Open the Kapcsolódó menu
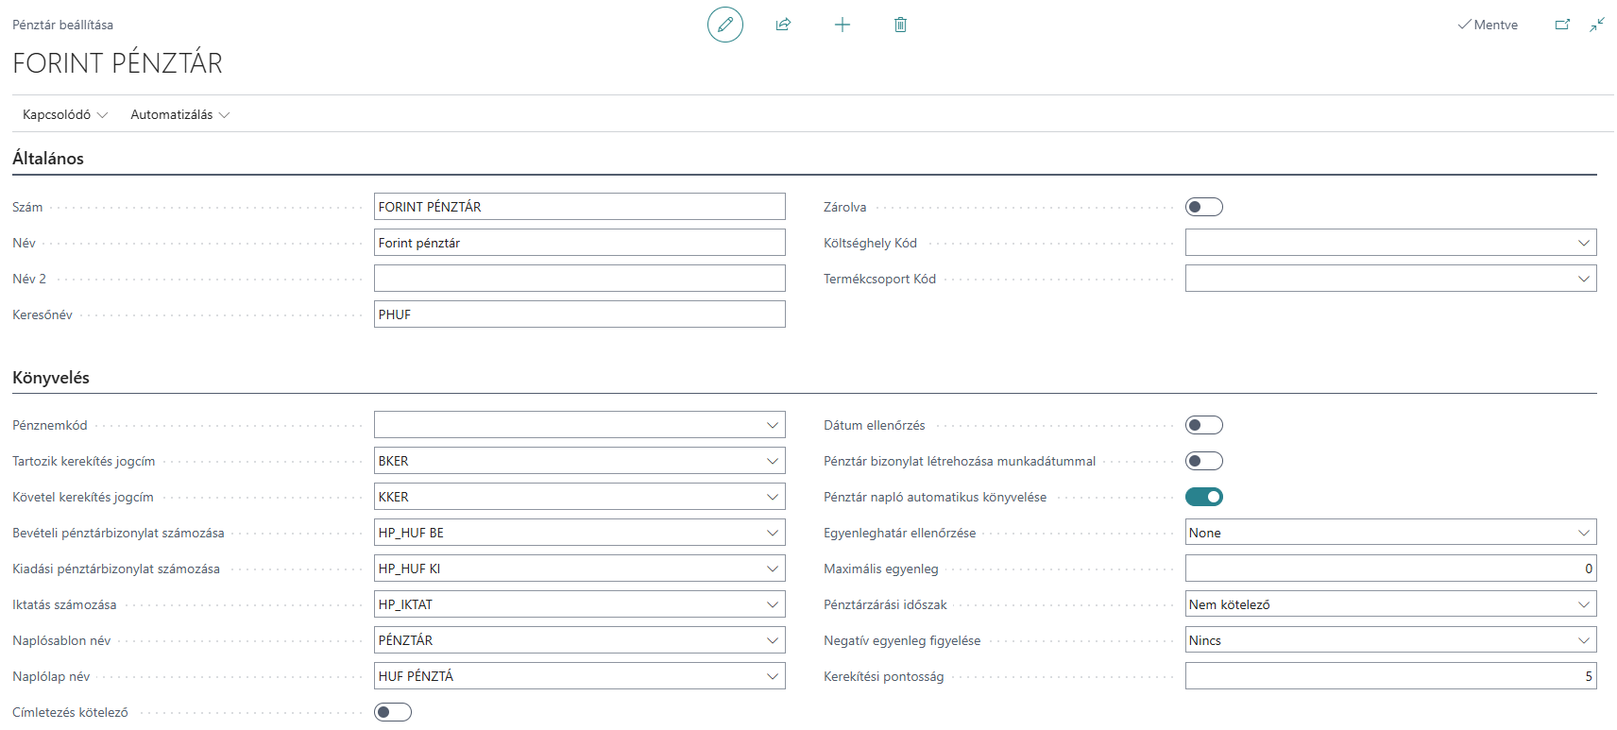The image size is (1617, 730). [x=65, y=114]
